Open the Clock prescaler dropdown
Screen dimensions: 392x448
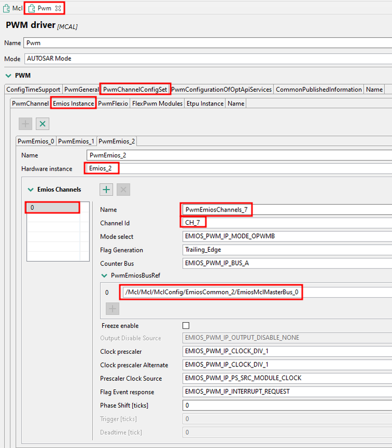tap(287, 351)
